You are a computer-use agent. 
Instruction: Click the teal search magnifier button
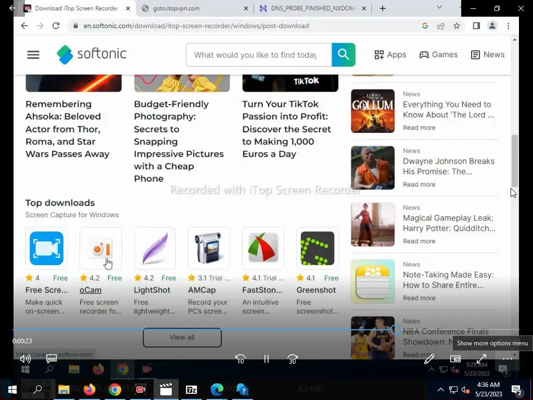tap(344, 55)
